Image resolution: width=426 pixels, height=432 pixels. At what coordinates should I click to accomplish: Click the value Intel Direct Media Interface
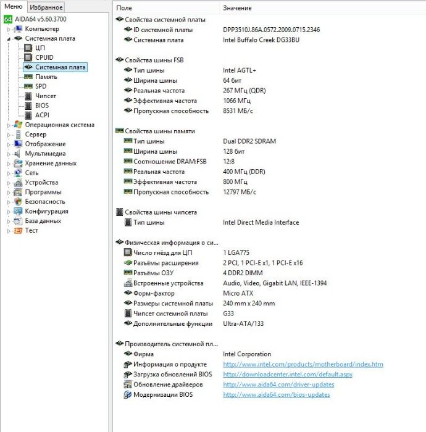click(x=261, y=222)
